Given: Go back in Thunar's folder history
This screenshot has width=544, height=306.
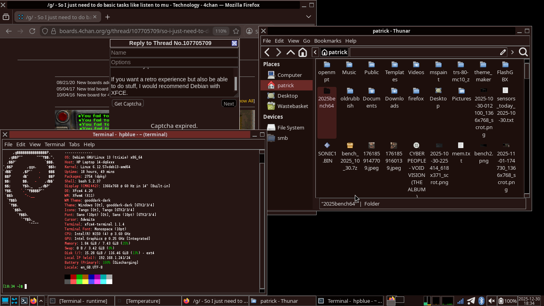Looking at the screenshot, I should [267, 52].
